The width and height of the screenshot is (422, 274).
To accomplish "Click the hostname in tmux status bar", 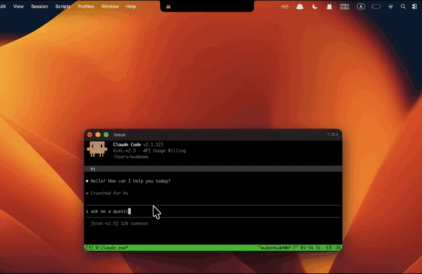I will 278,248.
